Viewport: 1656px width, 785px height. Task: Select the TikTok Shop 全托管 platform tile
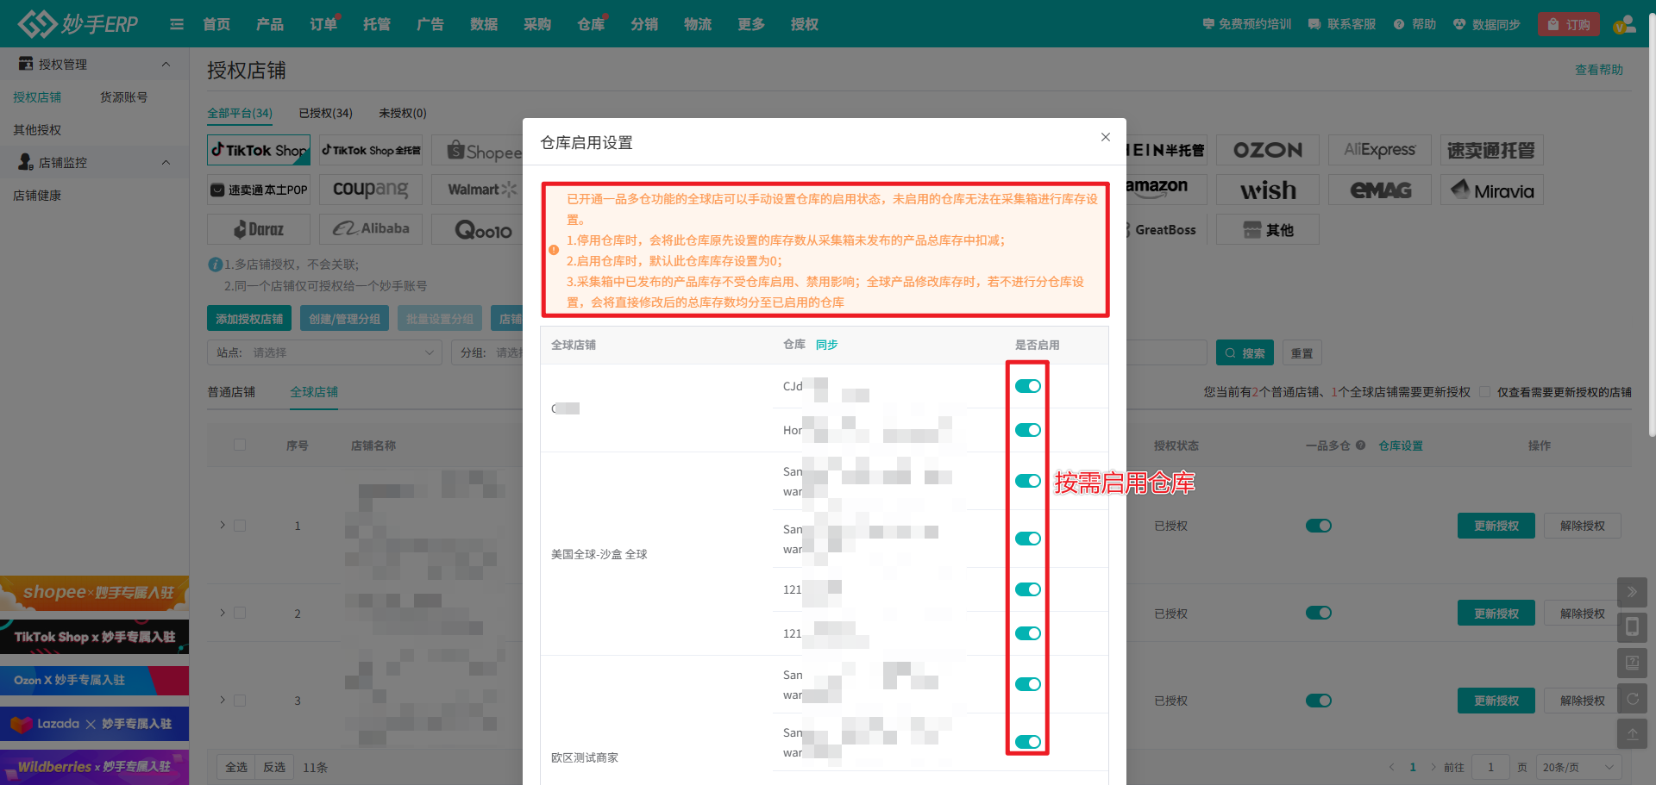371,150
